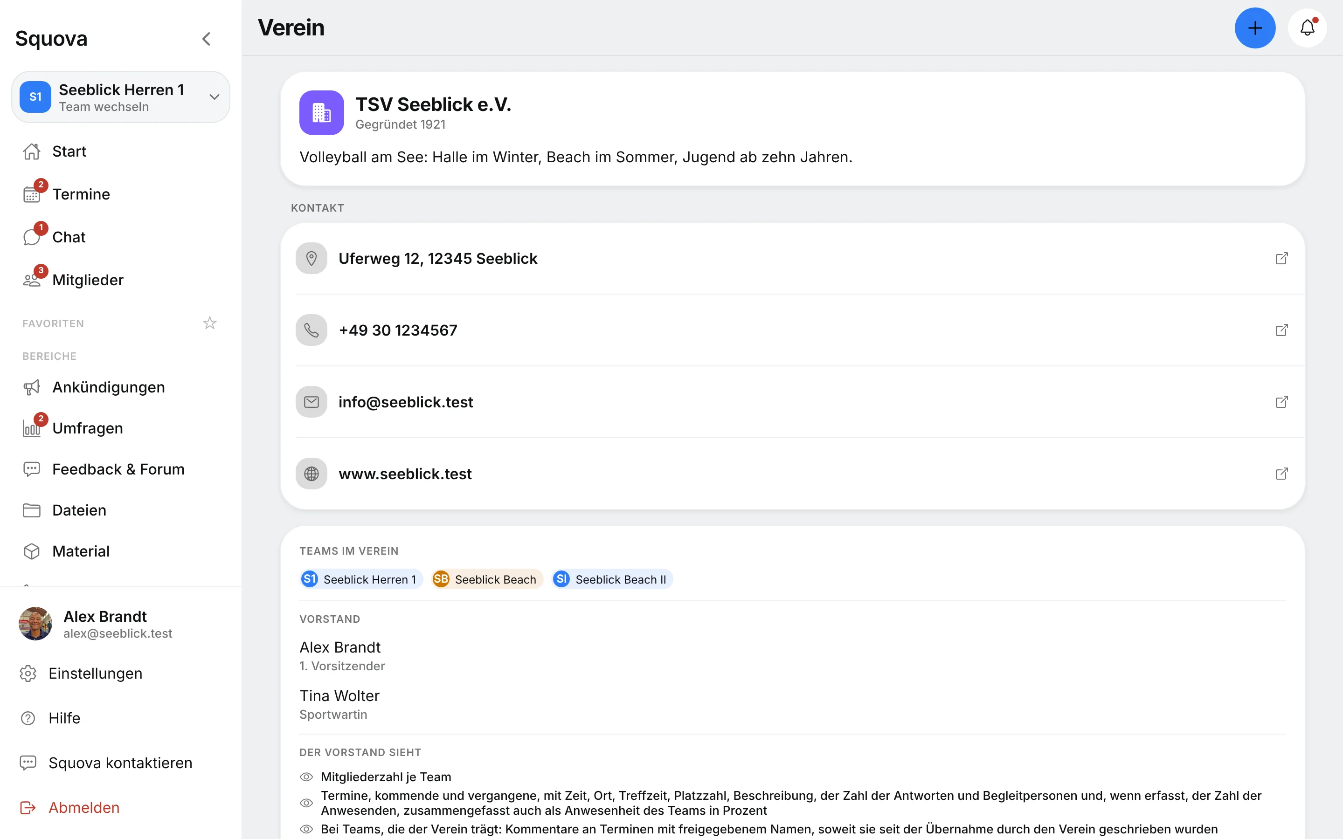The width and height of the screenshot is (1343, 839).
Task: Click the Favoriten star icon
Action: tap(210, 323)
